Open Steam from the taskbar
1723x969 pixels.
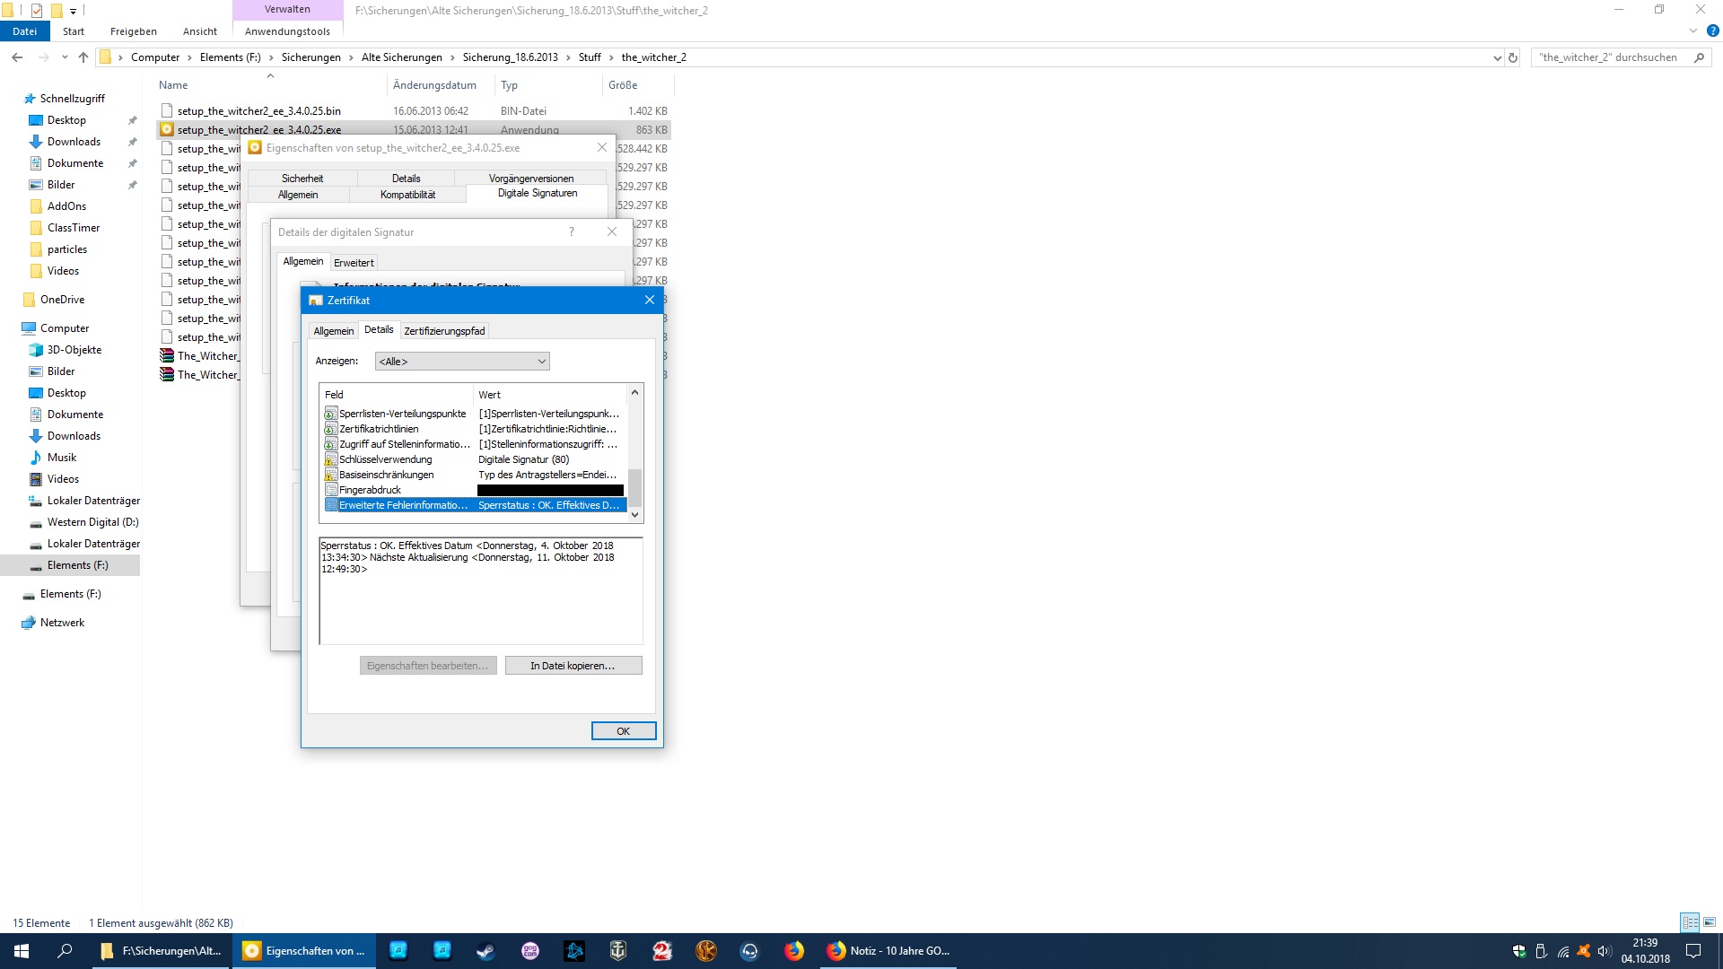tap(485, 951)
